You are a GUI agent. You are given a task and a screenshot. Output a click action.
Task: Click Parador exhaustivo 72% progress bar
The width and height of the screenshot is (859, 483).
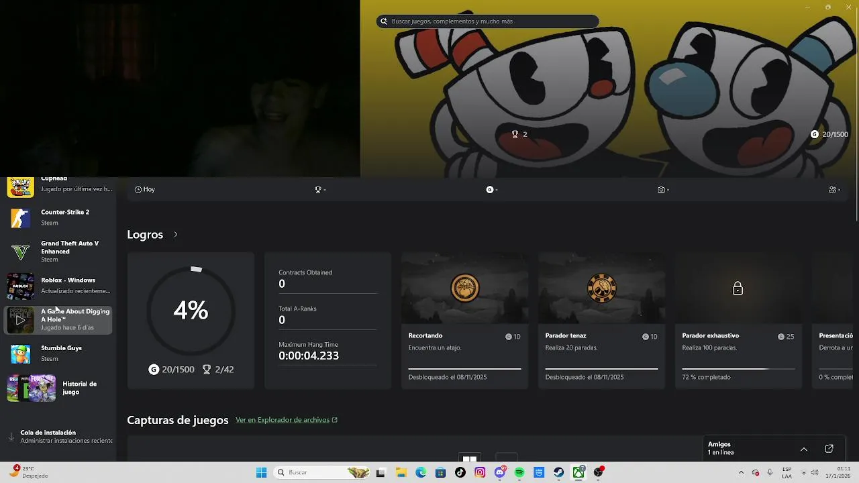click(738, 368)
